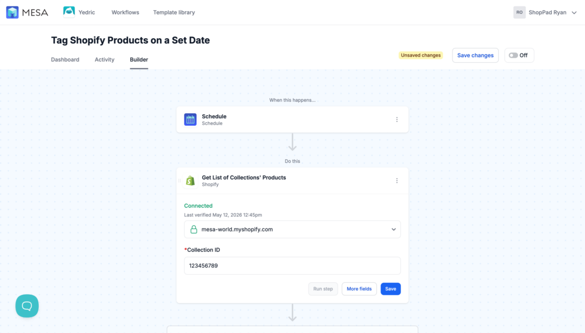This screenshot has height=333, width=585.
Task: Click the Last verified May 12, 2026 text
Action: (x=223, y=215)
